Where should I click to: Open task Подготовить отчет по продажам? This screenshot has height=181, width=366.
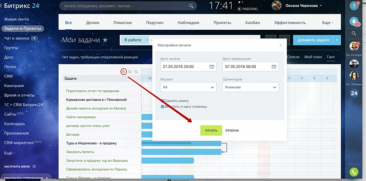tap(93, 91)
